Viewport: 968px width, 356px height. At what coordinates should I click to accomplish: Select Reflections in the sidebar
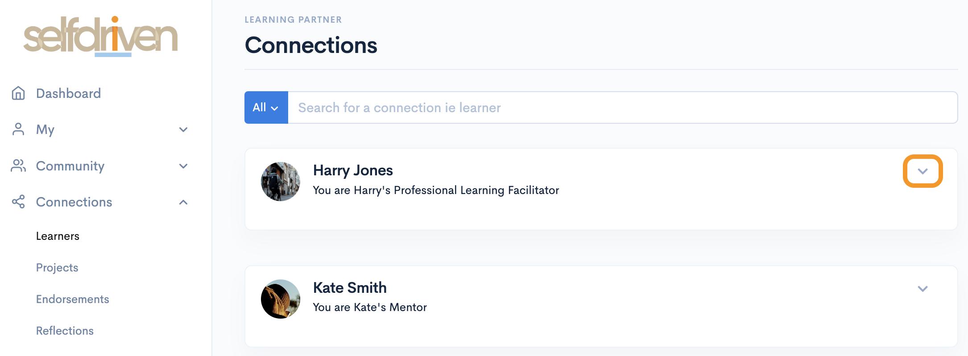[x=65, y=331]
